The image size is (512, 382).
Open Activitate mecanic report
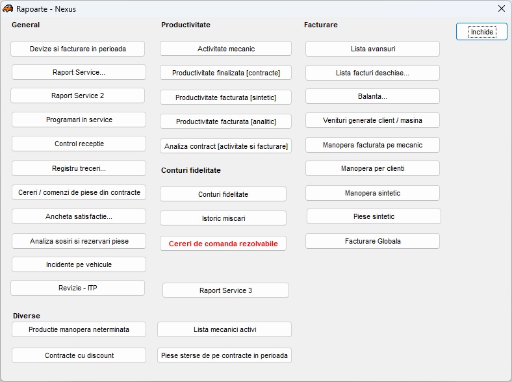click(226, 49)
